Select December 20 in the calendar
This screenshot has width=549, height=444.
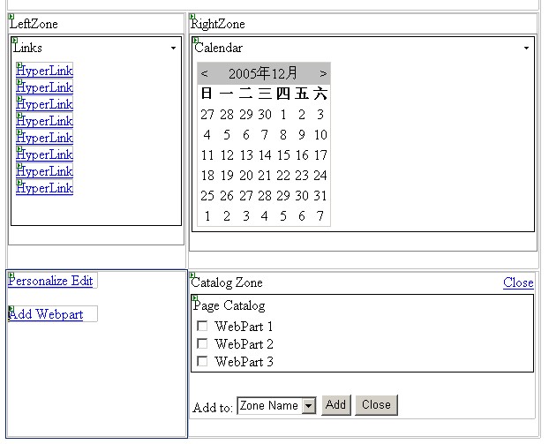[x=245, y=176]
